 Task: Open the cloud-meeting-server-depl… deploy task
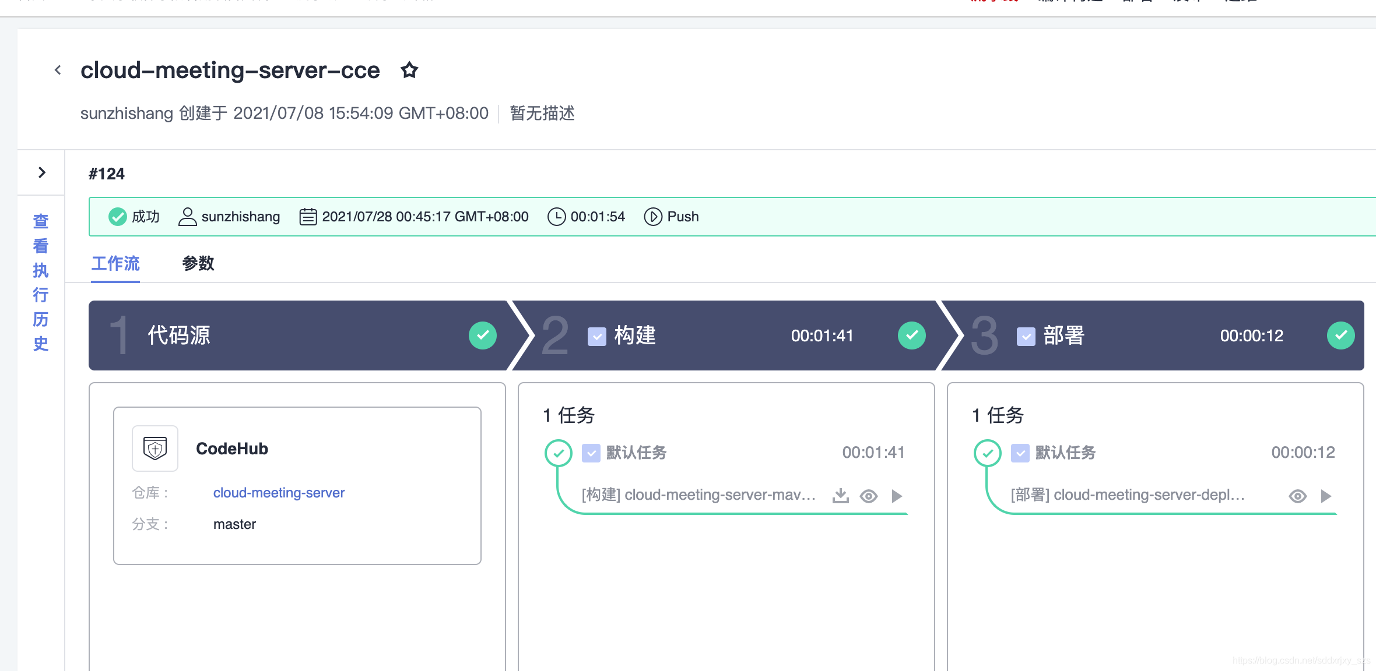pos(1128,495)
